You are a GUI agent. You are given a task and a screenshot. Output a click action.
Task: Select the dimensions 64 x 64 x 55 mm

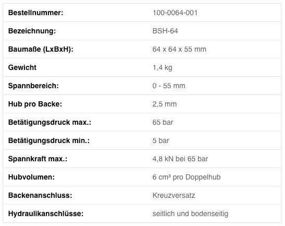(179, 50)
